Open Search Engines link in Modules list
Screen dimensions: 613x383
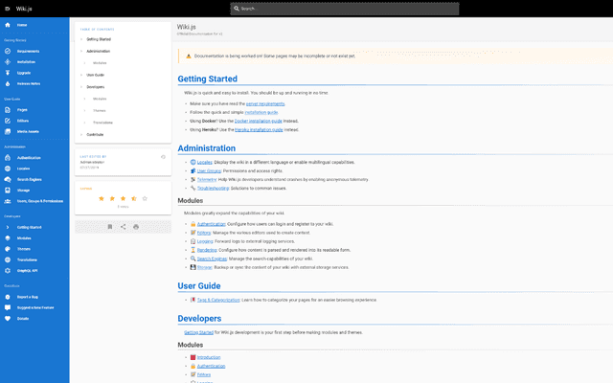(212, 259)
